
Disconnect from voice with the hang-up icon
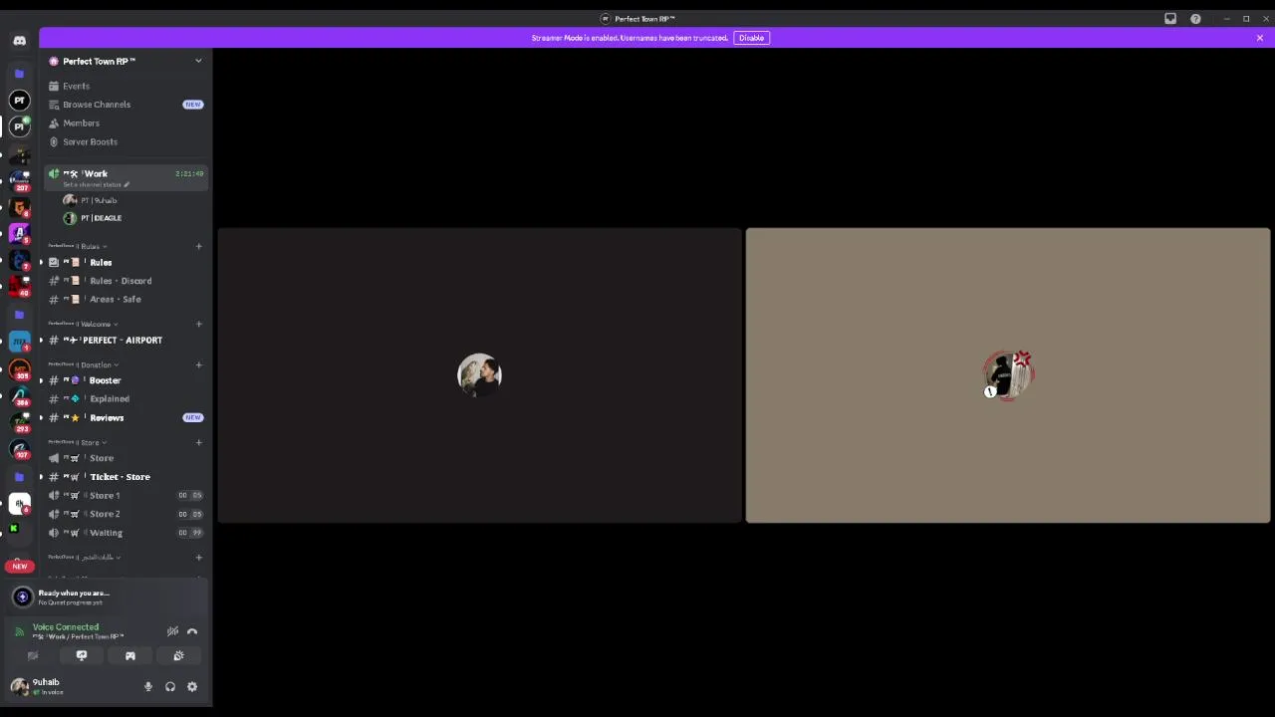tap(192, 631)
